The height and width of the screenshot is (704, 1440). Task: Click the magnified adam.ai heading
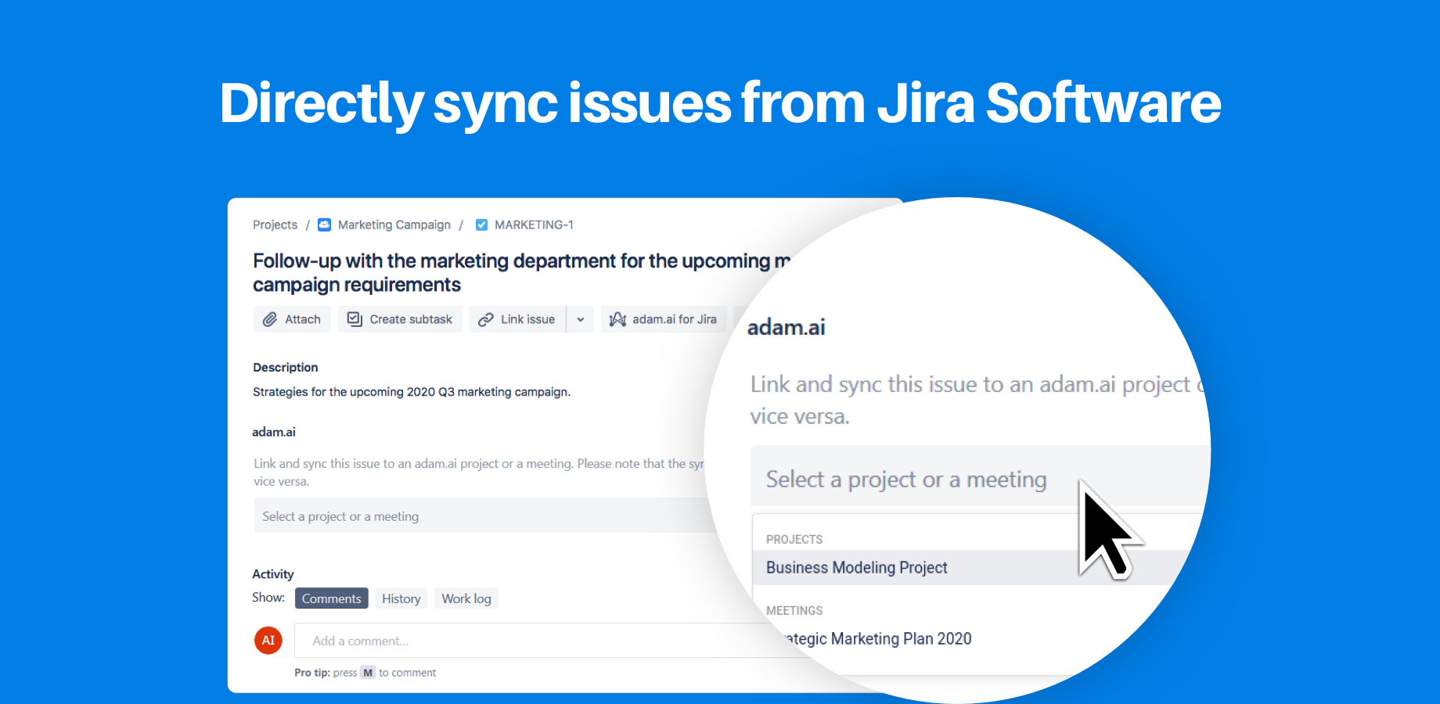click(x=787, y=328)
